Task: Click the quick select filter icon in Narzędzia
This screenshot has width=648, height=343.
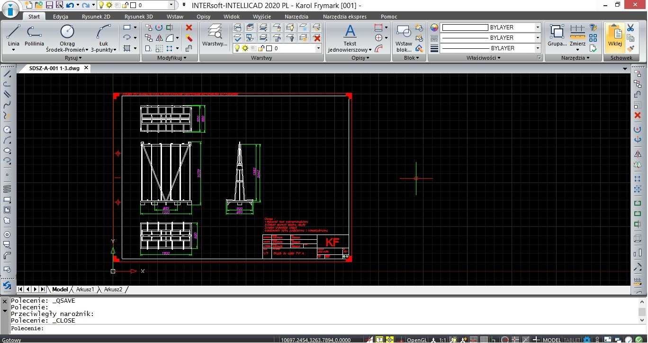Action: (593, 27)
